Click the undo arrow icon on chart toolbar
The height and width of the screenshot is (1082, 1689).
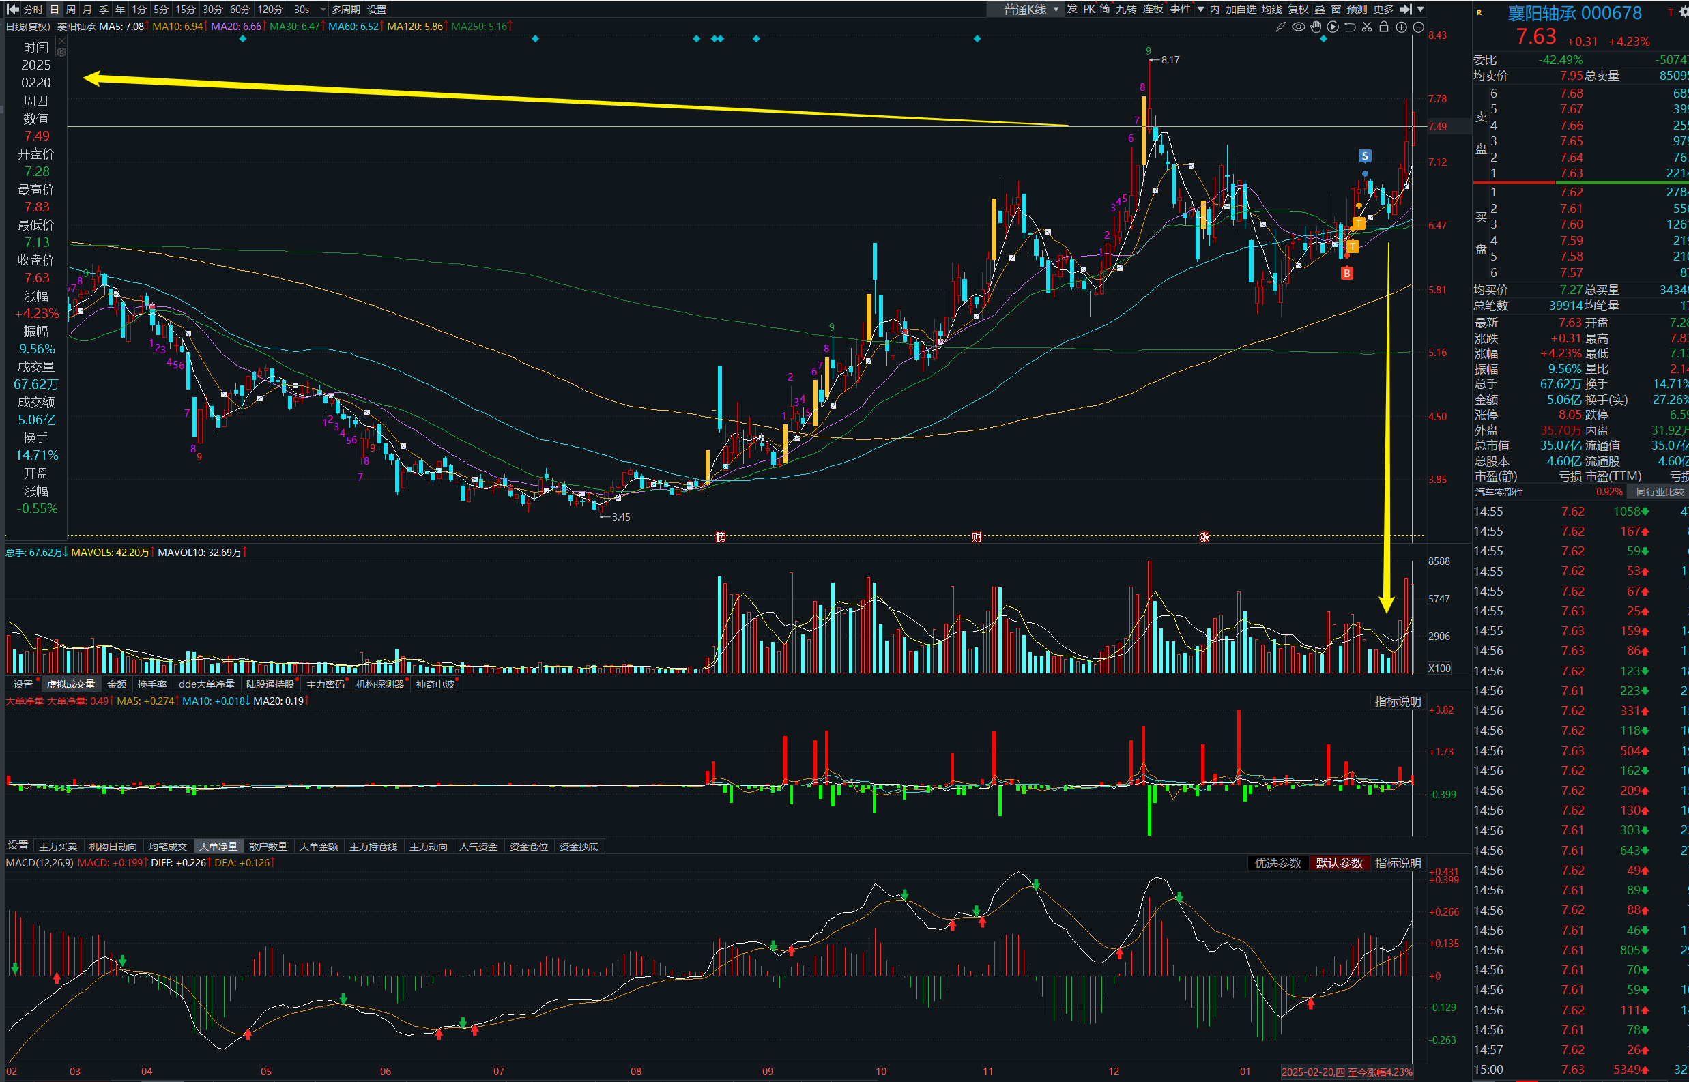[x=1350, y=27]
